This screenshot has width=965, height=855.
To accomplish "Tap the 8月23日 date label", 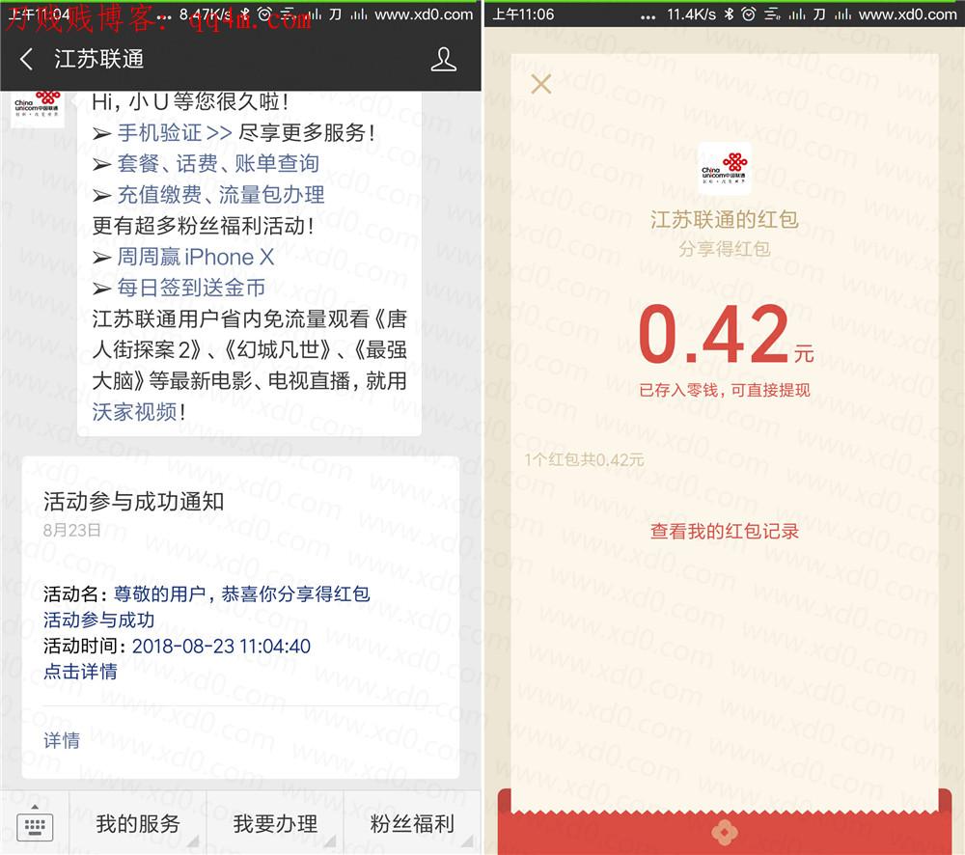I will click(x=72, y=530).
